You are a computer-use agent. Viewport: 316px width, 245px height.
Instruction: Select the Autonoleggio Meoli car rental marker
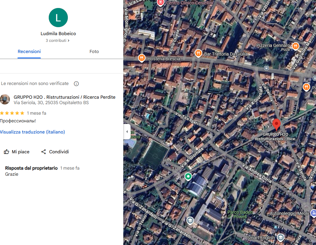313,213
